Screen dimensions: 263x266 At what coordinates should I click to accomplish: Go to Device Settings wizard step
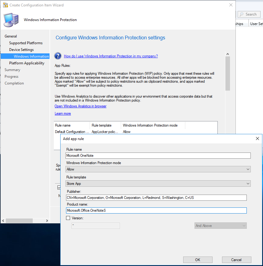pos(21,50)
